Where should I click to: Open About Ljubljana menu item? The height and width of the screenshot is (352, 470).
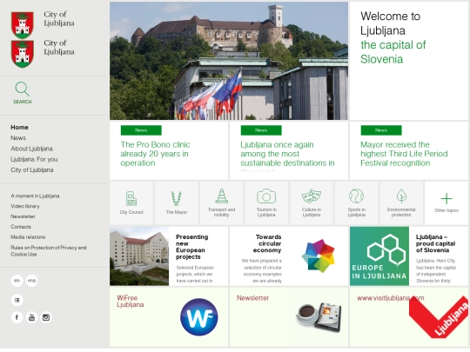coord(31,149)
